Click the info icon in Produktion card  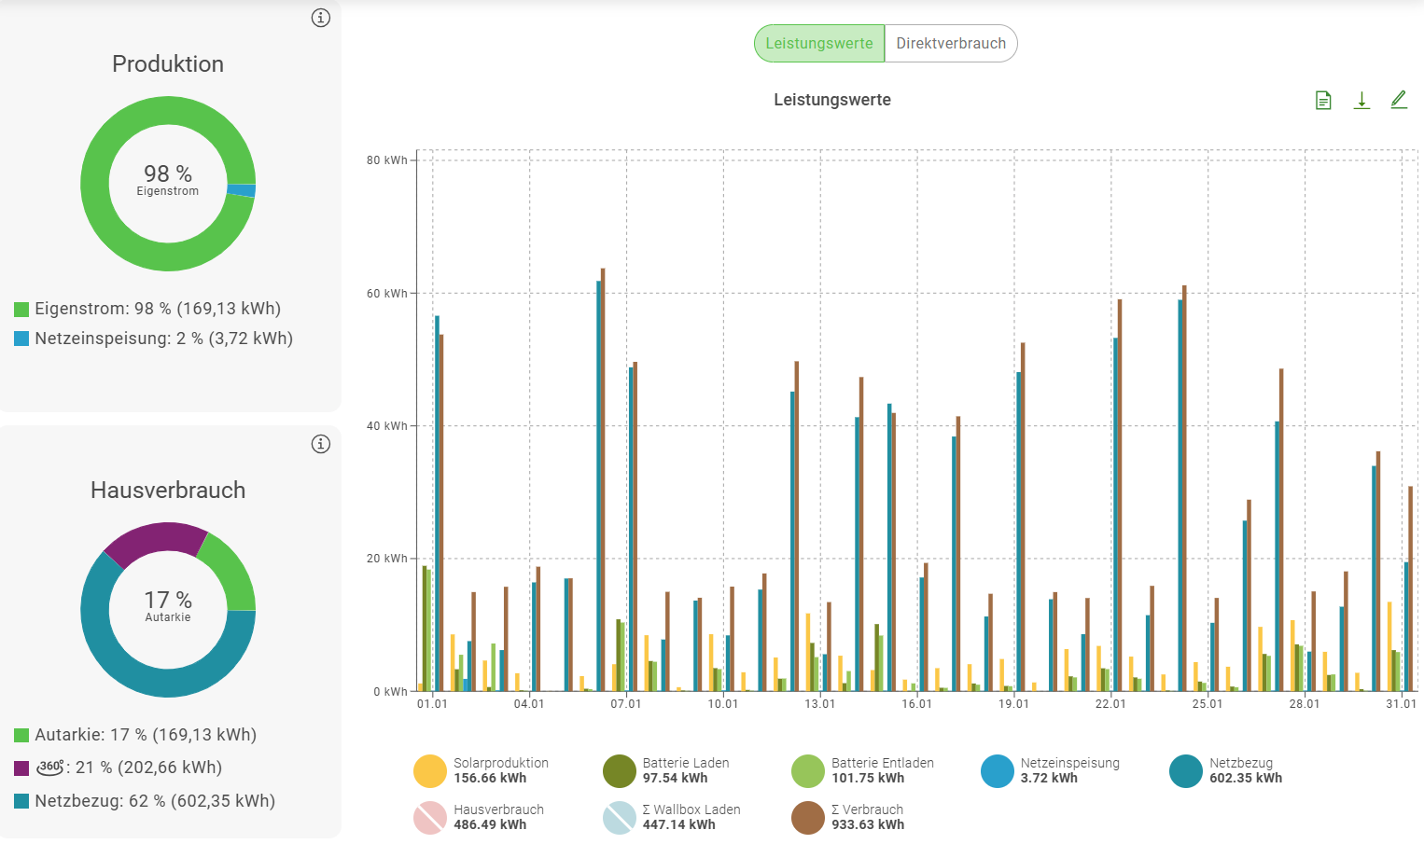pos(321,18)
